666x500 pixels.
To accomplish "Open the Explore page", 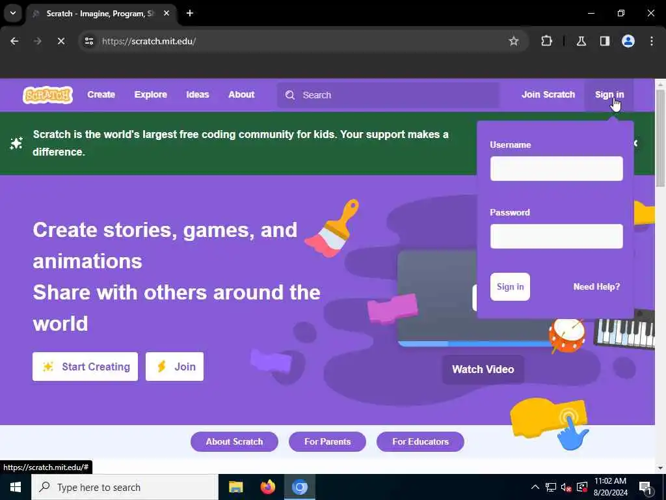I will coord(151,94).
